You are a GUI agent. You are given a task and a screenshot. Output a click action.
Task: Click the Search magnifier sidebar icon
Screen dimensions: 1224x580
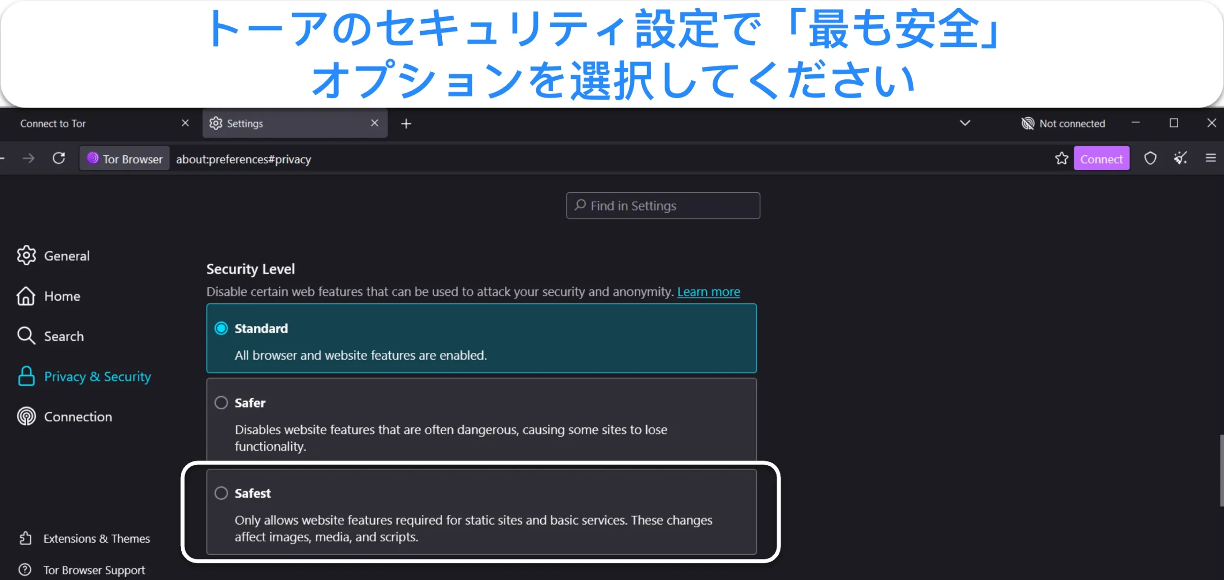tap(26, 336)
